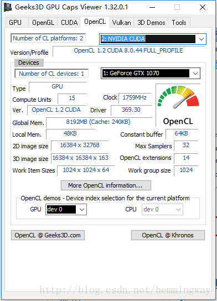Switch to the 3D Demos tab
217x301 pixels.
(x=151, y=23)
